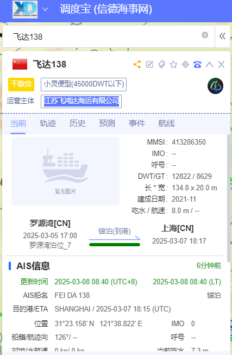232x355 pixels.
Task: Open the dropdown arrow beside the XD logo
Action: tap(45, 9)
